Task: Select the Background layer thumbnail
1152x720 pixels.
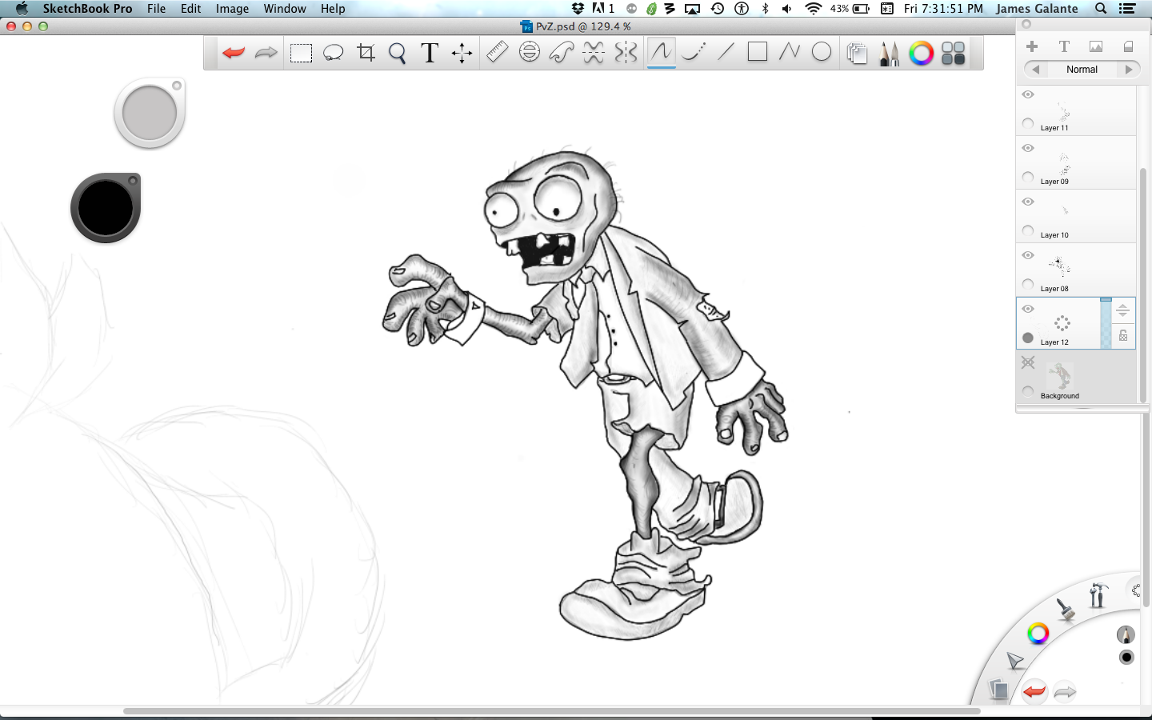Action: pyautogui.click(x=1061, y=374)
